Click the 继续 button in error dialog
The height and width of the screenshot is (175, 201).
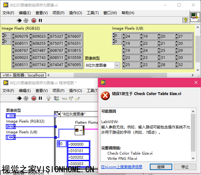[161, 167]
